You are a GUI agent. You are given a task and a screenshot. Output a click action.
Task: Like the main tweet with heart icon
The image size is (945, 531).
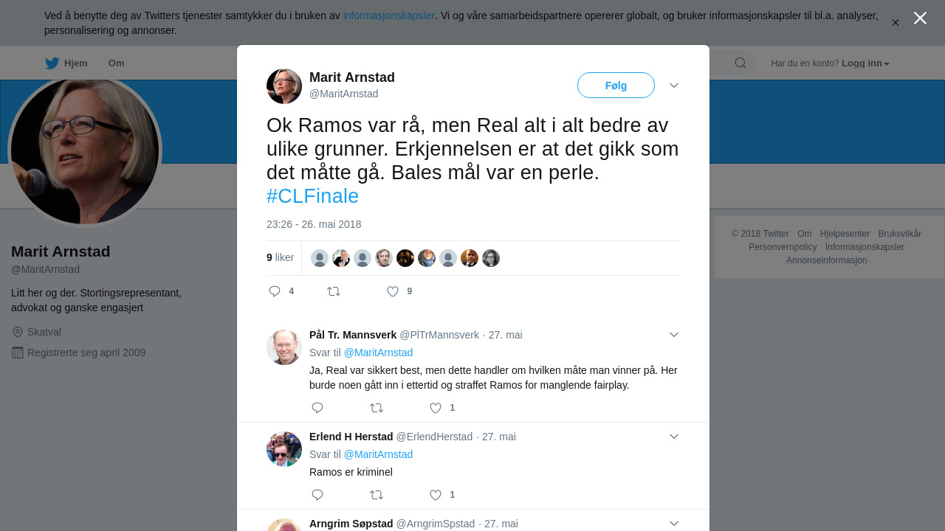pos(393,291)
